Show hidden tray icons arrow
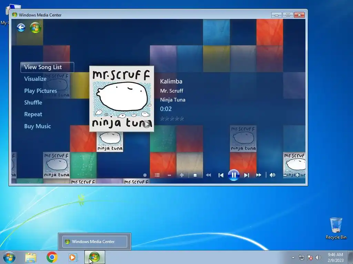Image resolution: width=353 pixels, height=264 pixels. tap(293, 257)
